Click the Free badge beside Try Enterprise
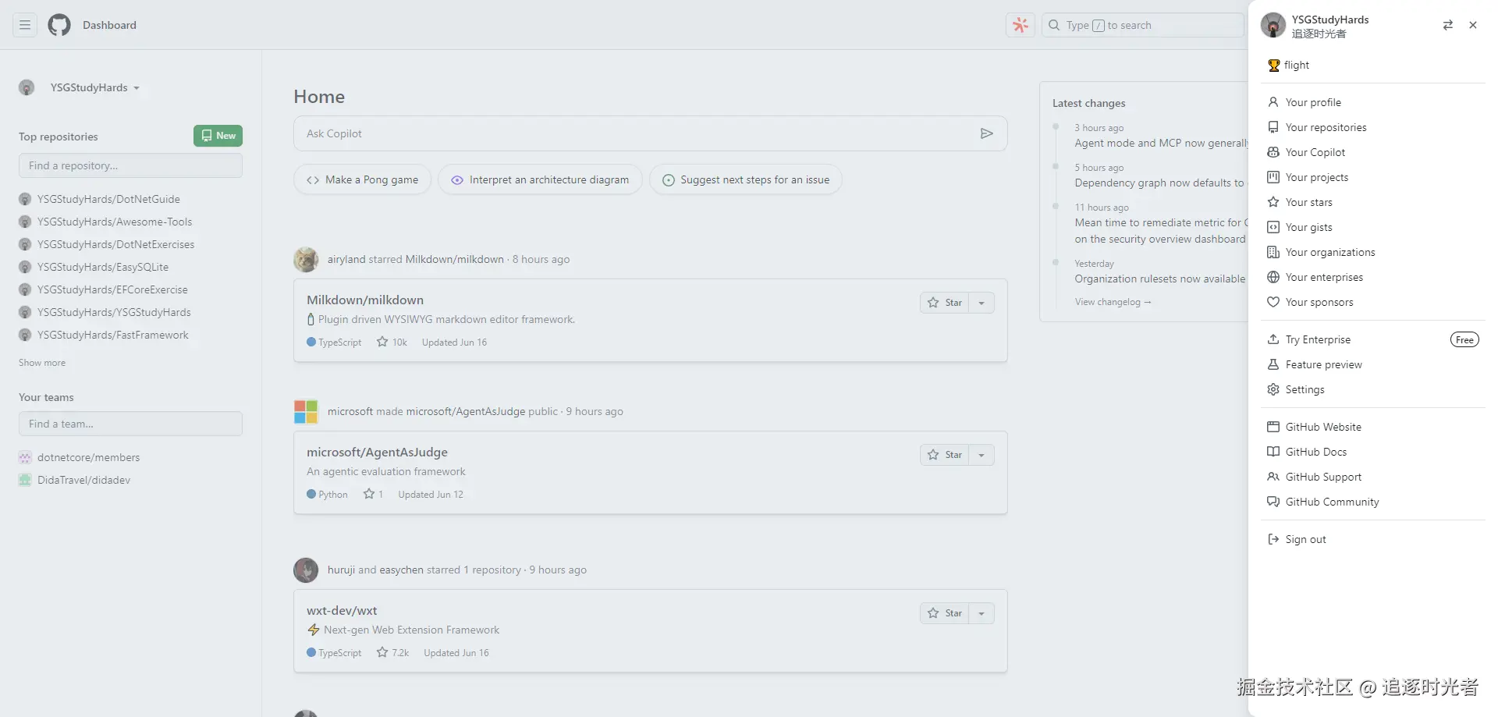Viewport: 1498px width, 717px height. (1464, 339)
